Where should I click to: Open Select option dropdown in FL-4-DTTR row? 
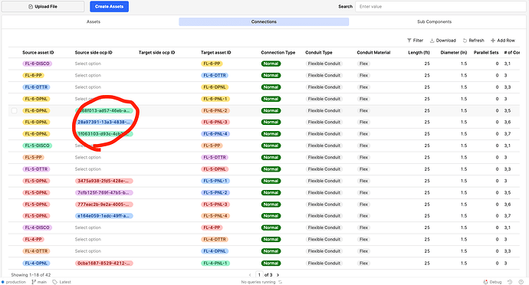87,251
